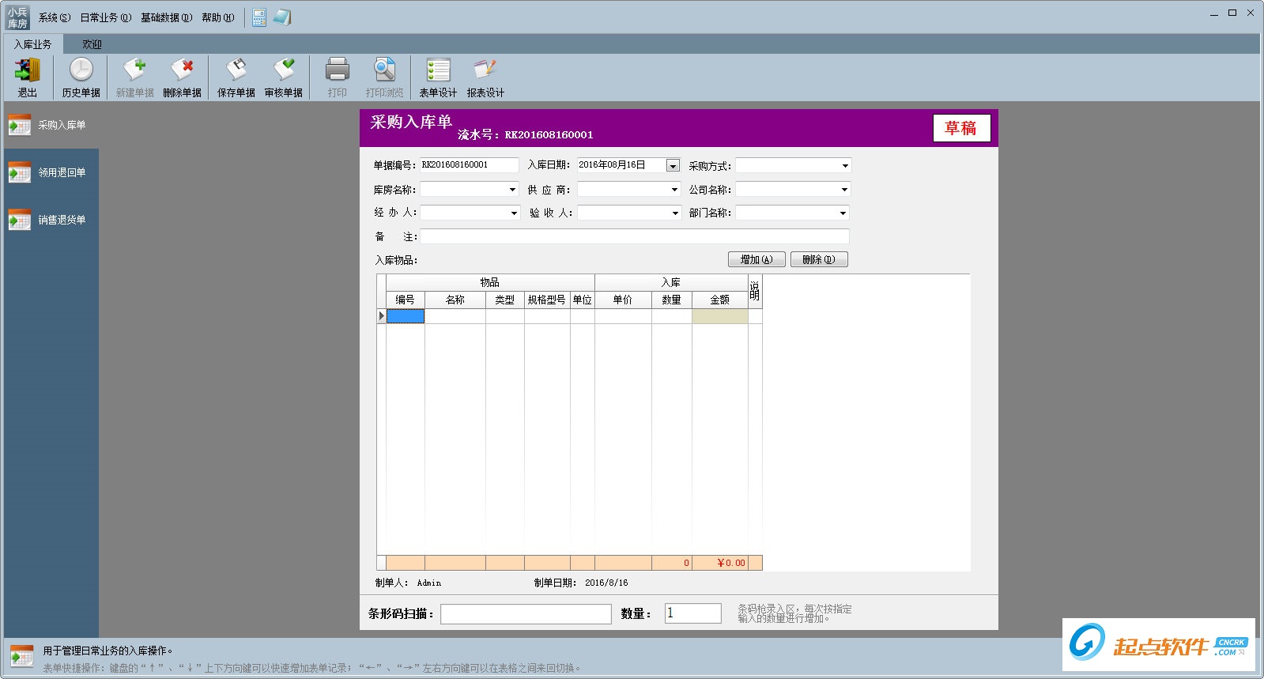1264x679 pixels.
Task: Open the 日常业务 menu
Action: pos(105,17)
